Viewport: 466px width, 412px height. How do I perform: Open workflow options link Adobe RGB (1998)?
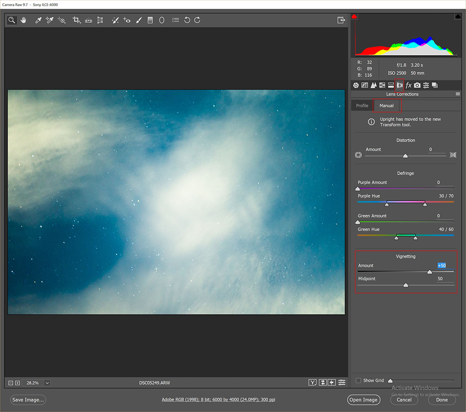[218, 400]
